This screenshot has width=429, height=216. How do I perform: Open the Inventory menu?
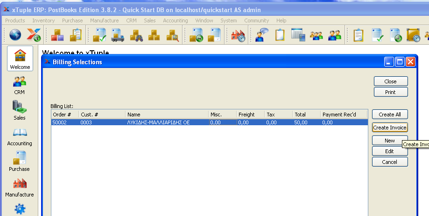click(43, 20)
